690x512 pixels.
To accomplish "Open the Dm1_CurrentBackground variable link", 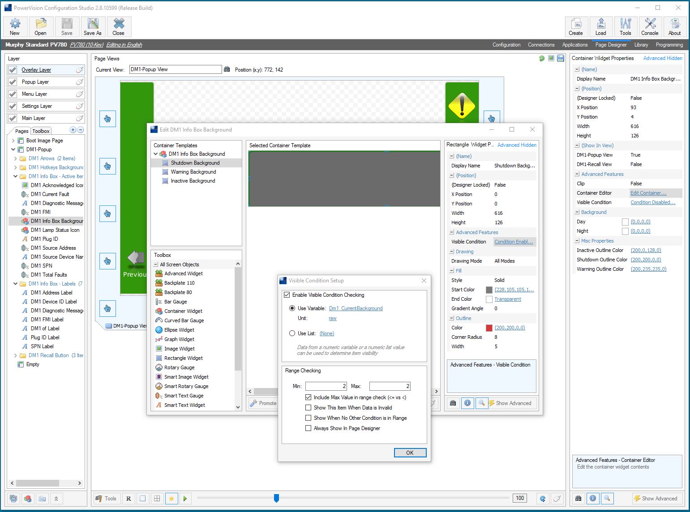I will [x=356, y=308].
